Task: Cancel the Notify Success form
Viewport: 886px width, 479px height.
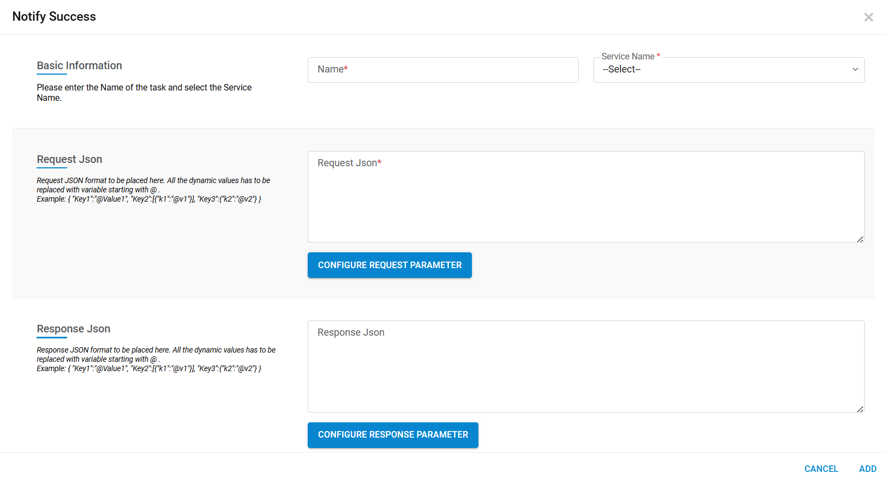Action: point(821,469)
